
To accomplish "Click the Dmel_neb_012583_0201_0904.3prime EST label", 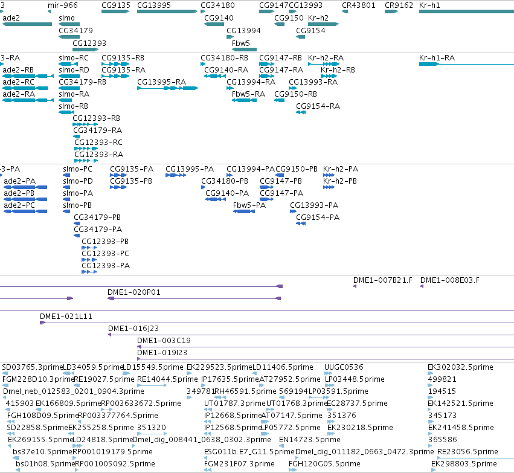I will click(x=74, y=391).
